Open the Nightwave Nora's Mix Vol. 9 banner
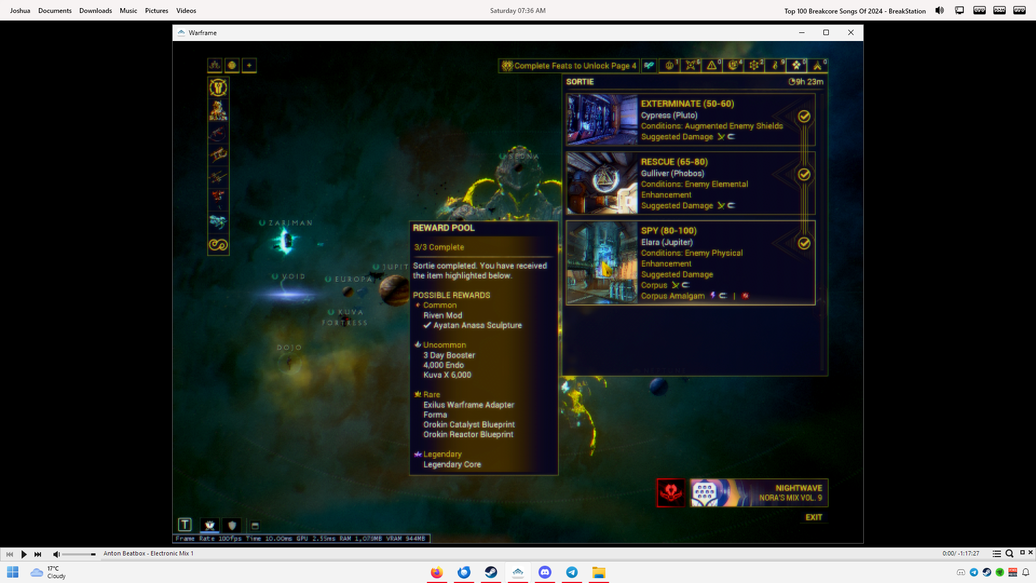 click(x=759, y=493)
